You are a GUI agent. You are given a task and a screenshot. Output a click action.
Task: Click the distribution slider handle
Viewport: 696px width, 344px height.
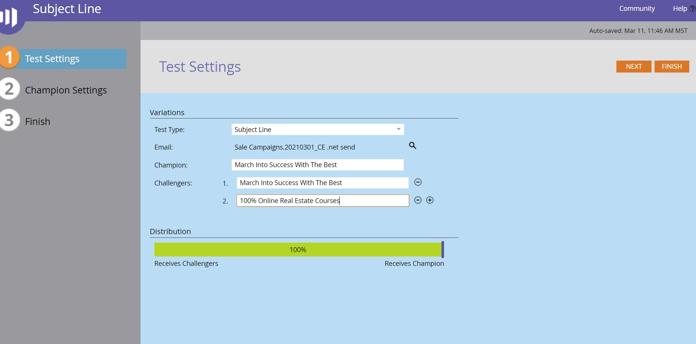tap(443, 249)
